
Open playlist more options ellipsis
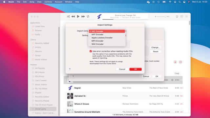pos(180,62)
